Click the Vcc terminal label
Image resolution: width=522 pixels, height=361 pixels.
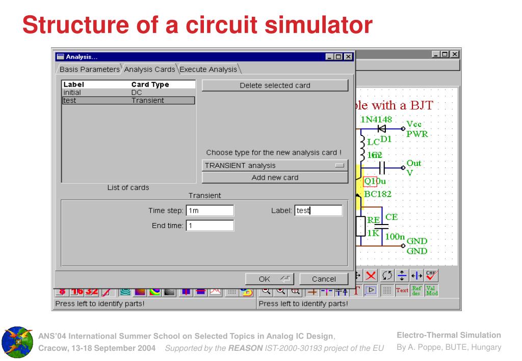pos(414,124)
